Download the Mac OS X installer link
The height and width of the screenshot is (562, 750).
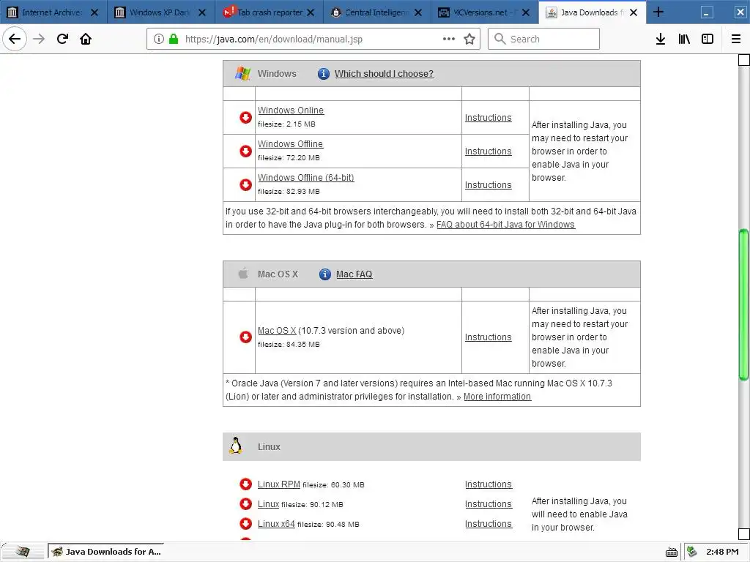pyautogui.click(x=277, y=330)
